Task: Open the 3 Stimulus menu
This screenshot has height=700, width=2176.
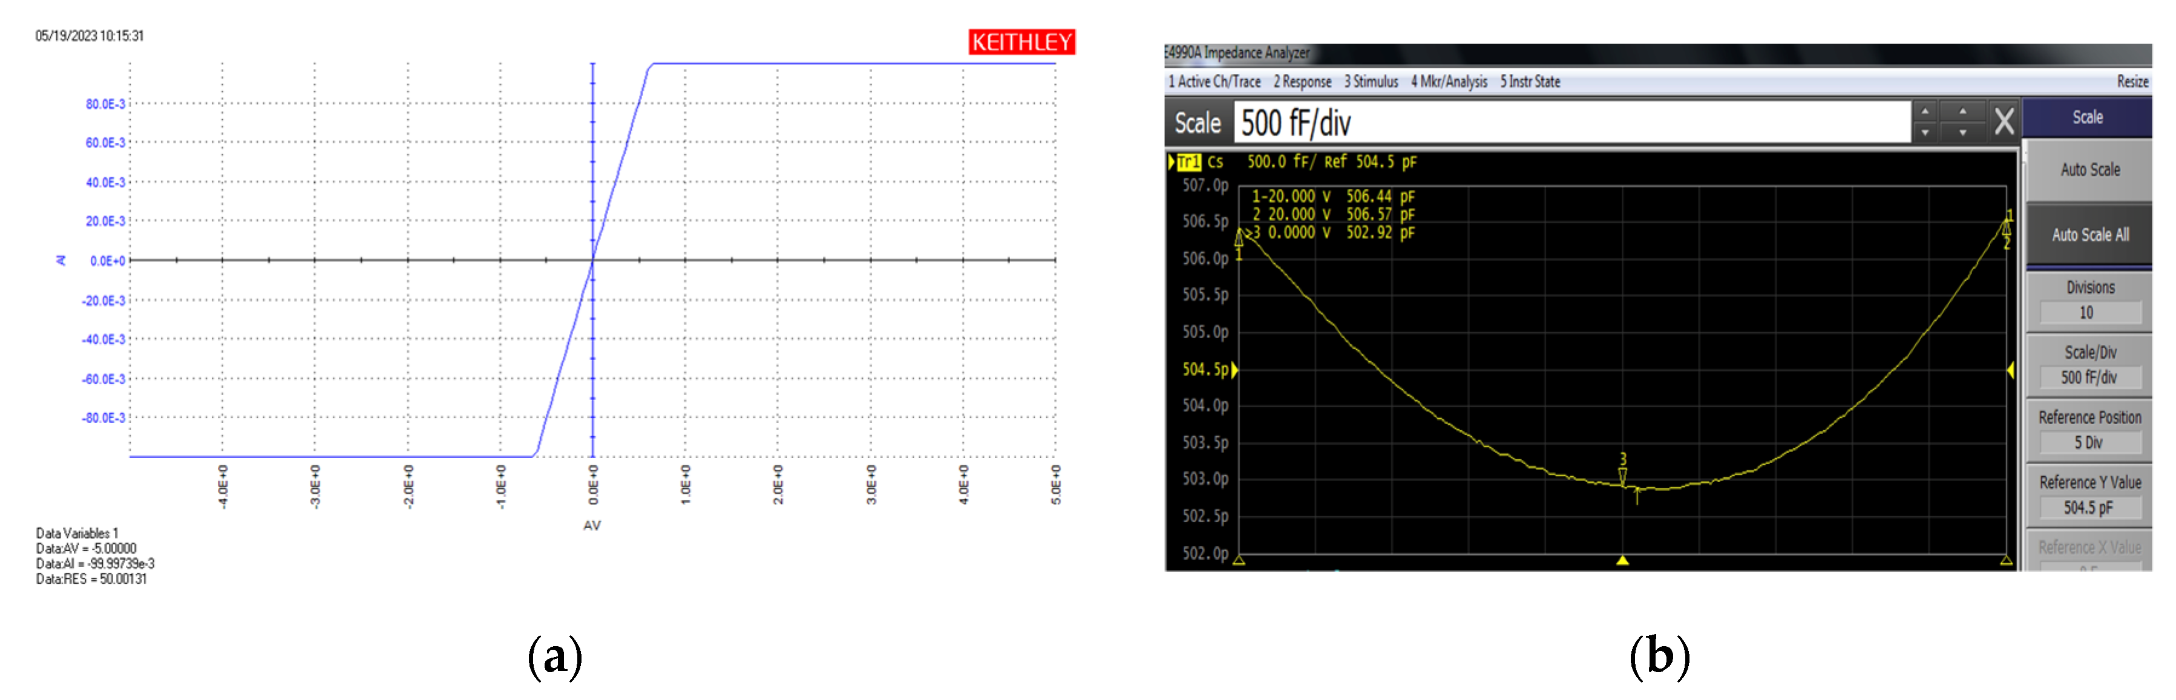Action: pos(1371,82)
